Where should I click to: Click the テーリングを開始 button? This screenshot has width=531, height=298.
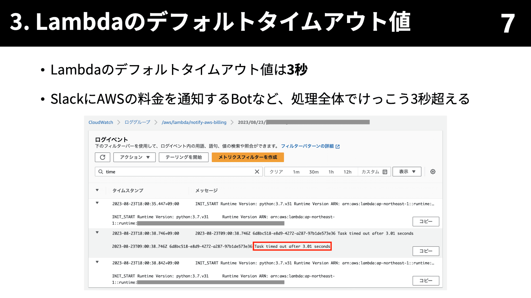click(184, 157)
